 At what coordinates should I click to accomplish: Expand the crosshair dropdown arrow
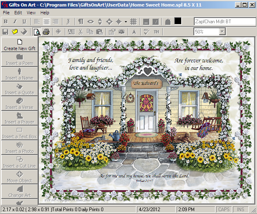point(126,22)
